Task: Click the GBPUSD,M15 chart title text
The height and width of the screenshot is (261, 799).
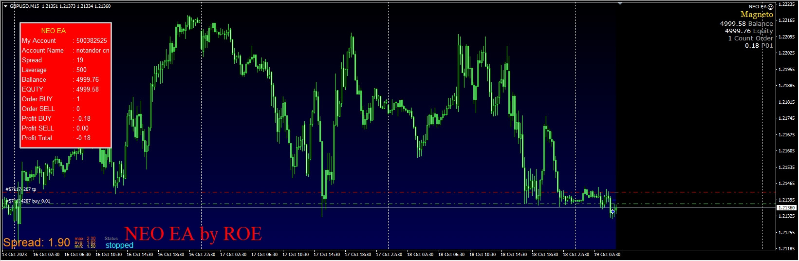Action: point(25,6)
